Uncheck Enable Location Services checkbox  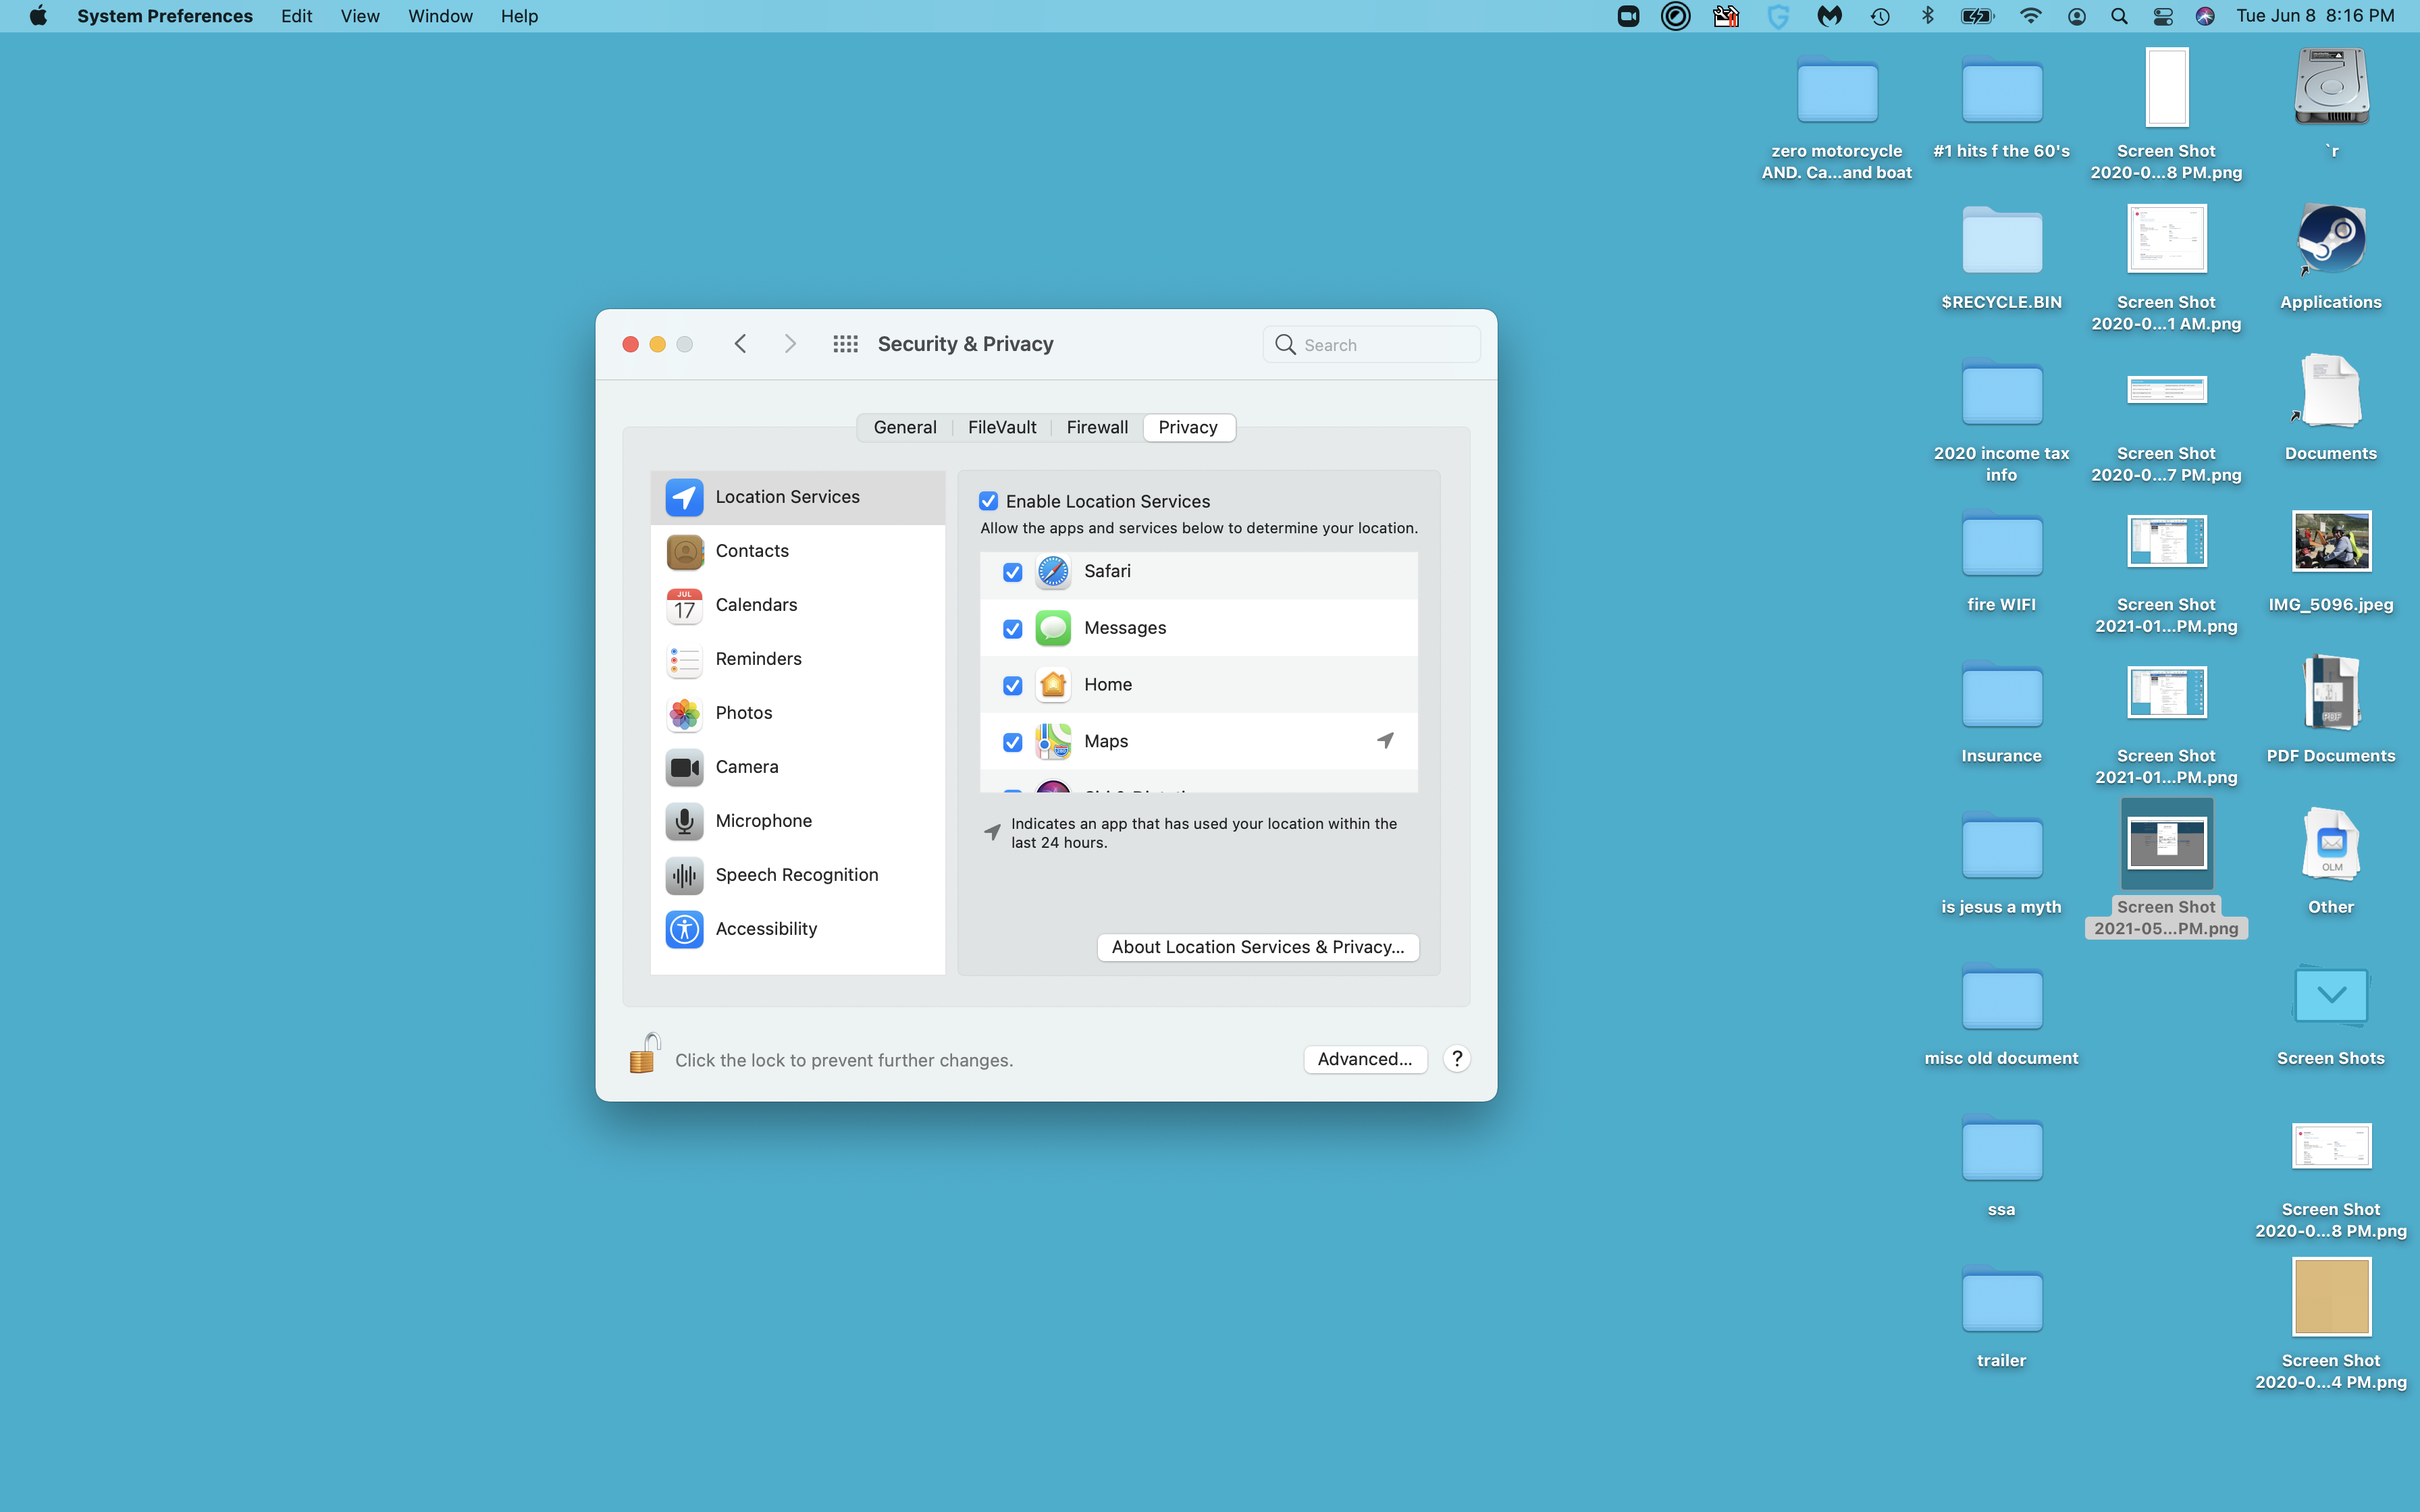click(x=988, y=501)
